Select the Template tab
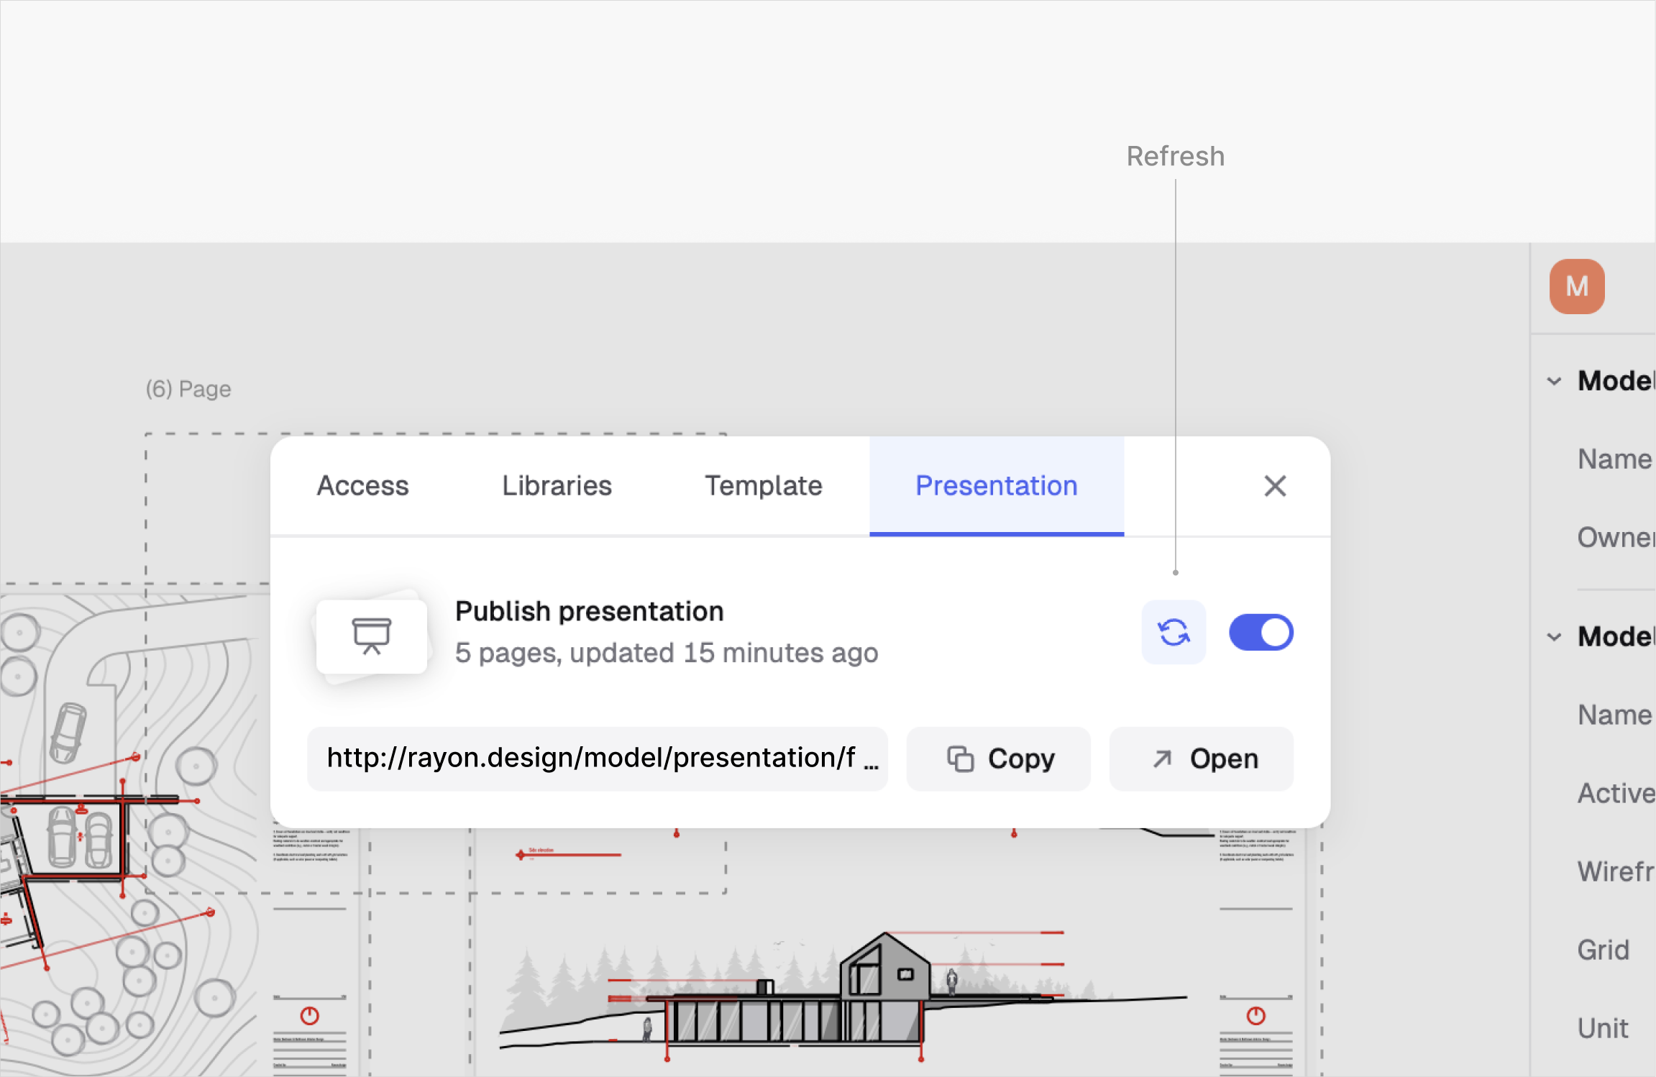The image size is (1656, 1077). [x=763, y=486]
